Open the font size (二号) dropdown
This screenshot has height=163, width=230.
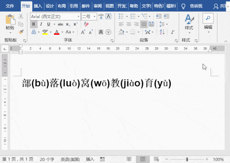[x=94, y=16]
